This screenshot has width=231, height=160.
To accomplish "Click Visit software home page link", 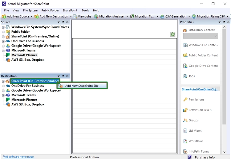I will click(19, 157).
